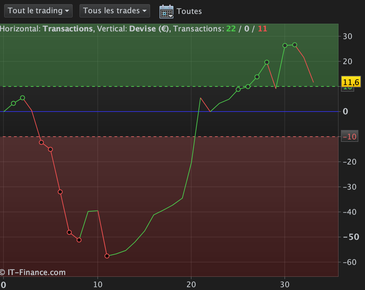This screenshot has height=290, width=365.
Task: Select the red marker at transaction 8 near -51
Action: coord(79,240)
